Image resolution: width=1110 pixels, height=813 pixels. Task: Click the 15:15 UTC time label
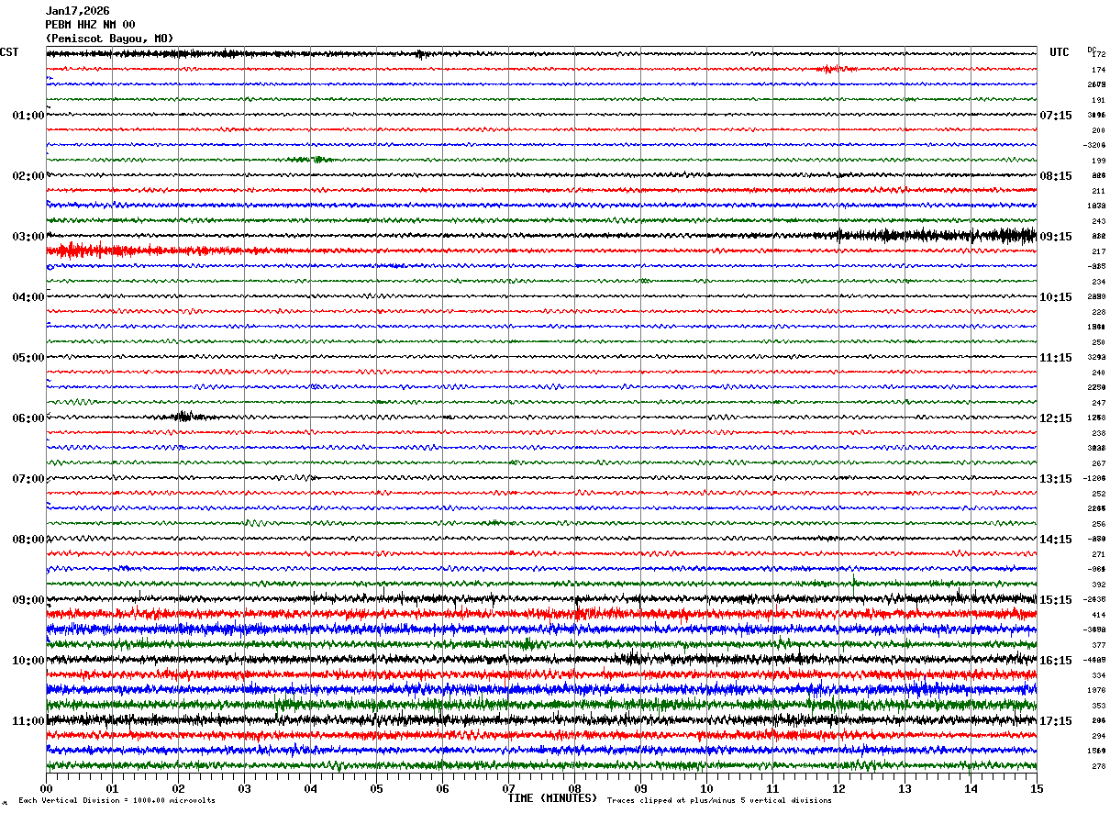point(1056,600)
